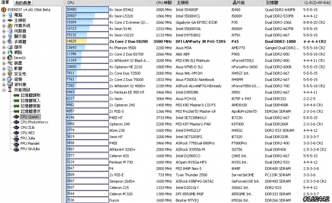Open the 記憶體讀取 memory read benchmark
The height and width of the screenshot is (203, 332).
tap(31, 96)
